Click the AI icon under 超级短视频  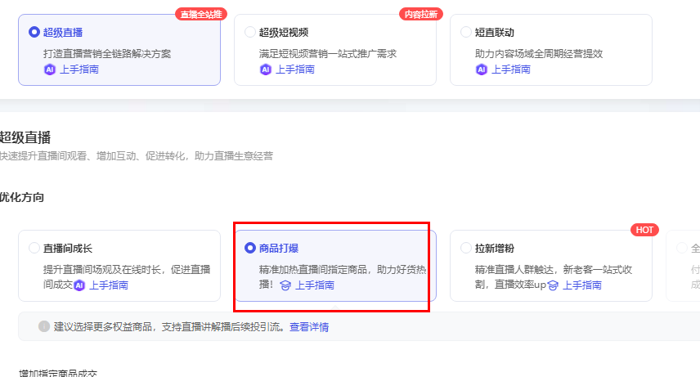click(265, 70)
